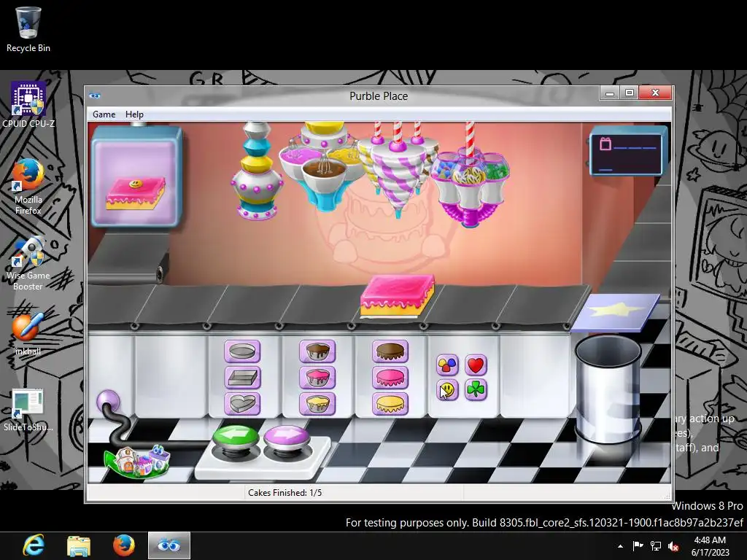Screen dimensions: 747x560
Task: Close the Purble Place window
Action: pos(655,93)
